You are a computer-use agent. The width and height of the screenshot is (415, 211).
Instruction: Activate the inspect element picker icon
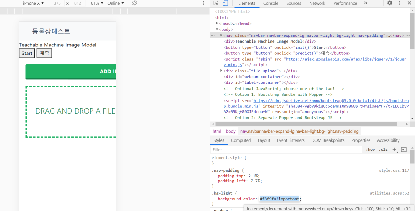[216, 3]
